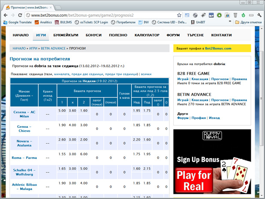
Task: Open Потребители bookmark
Action: [123, 22]
